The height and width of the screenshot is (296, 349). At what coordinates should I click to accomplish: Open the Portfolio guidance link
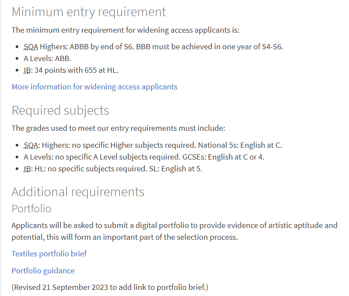click(x=43, y=271)
